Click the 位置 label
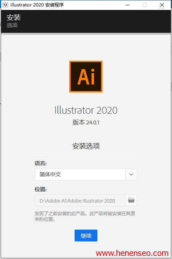The height and width of the screenshot is (259, 172). 41,189
